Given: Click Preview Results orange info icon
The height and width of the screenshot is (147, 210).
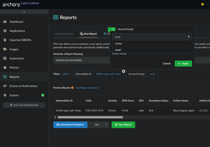Looking at the screenshot, I should 72,88.
